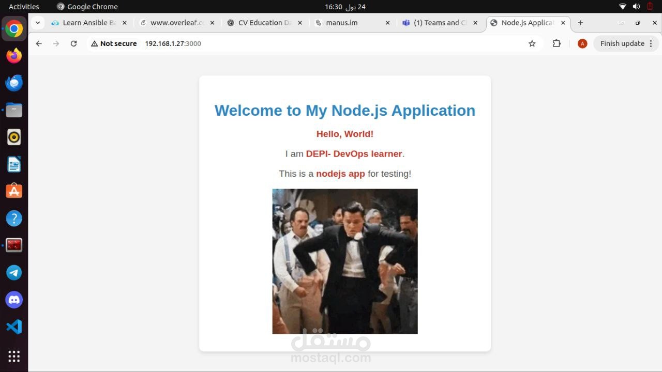Open Telegram from the dock
Viewport: 662px width, 372px height.
[14, 272]
